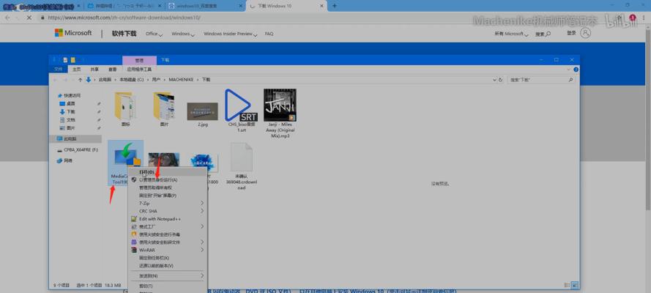Screen dimensions: 651x293
Task: Expand 使用火绒安全粉碎文件 submenu
Action: [x=167, y=242]
